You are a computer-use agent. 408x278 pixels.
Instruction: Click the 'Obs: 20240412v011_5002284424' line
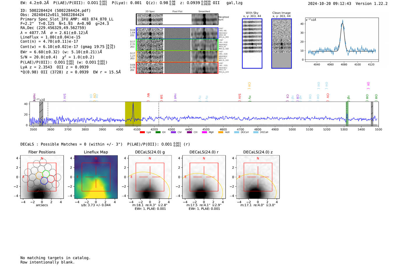point(52,15)
